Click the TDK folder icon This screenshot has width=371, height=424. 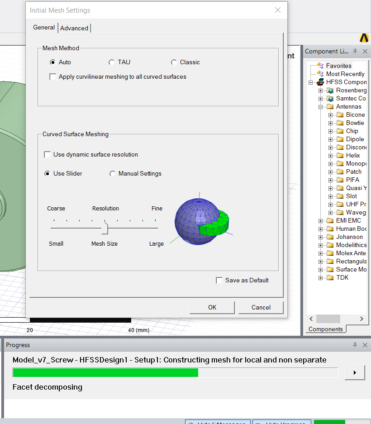[x=330, y=278]
